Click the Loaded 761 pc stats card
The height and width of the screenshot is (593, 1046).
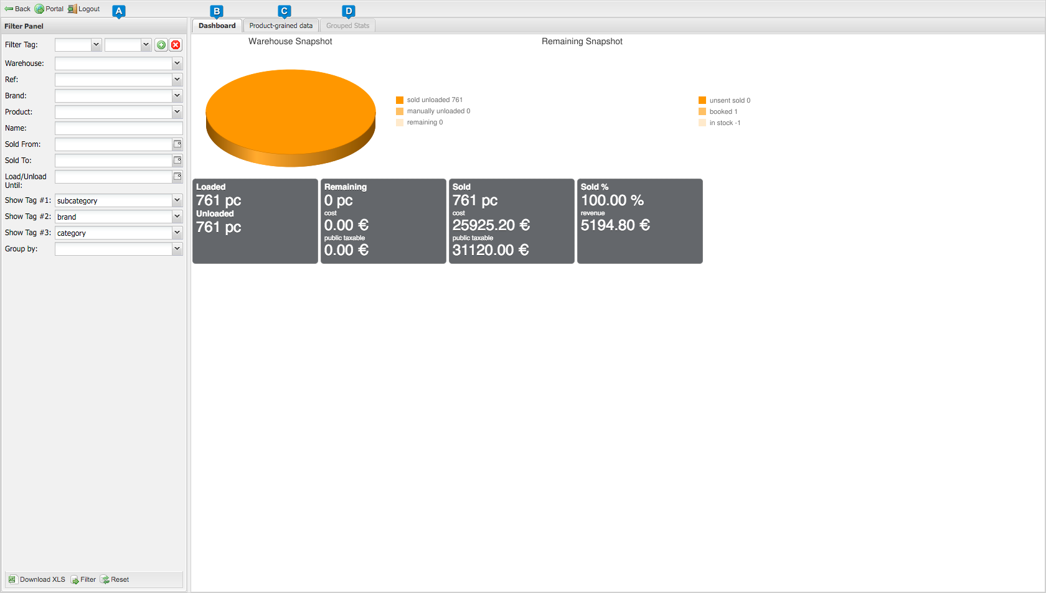click(x=255, y=222)
